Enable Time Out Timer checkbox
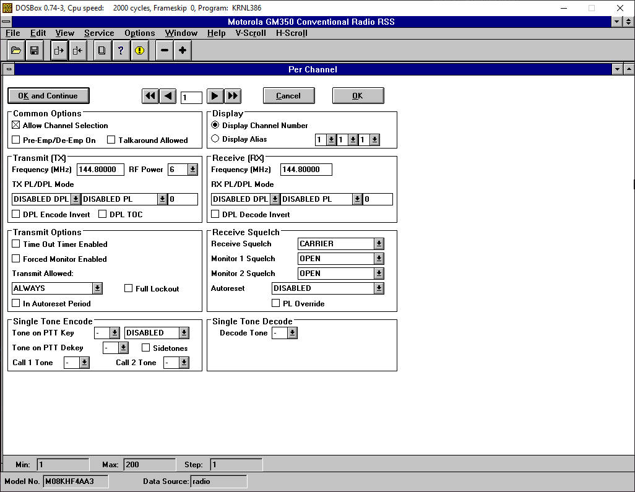This screenshot has height=492, width=635. tap(16, 244)
